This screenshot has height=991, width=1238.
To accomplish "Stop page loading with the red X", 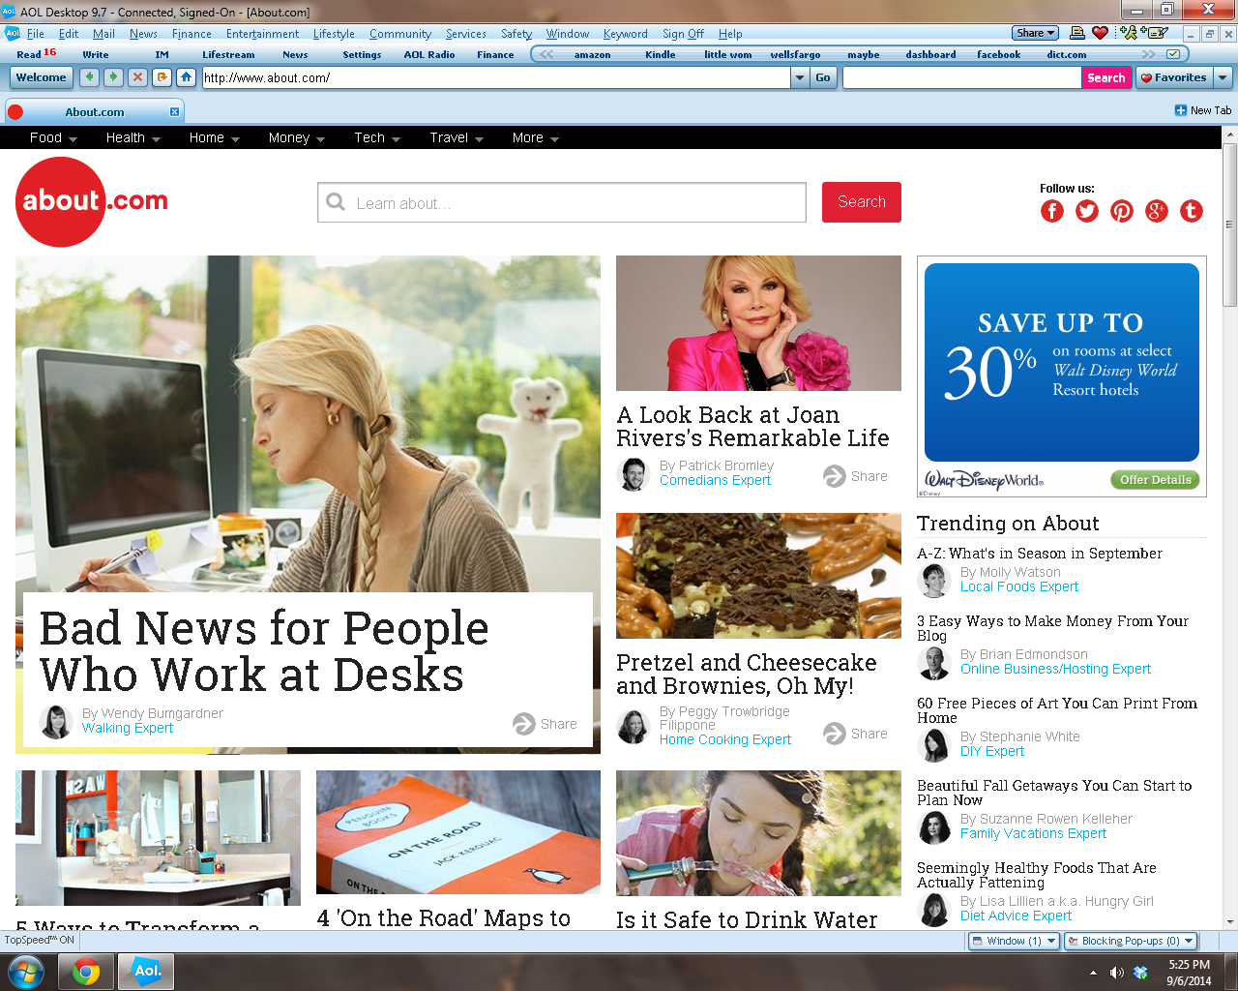I will point(137,77).
